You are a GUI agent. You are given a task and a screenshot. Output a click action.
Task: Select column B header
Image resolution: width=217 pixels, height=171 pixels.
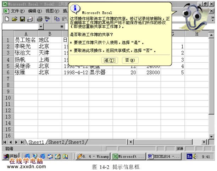[50, 34]
